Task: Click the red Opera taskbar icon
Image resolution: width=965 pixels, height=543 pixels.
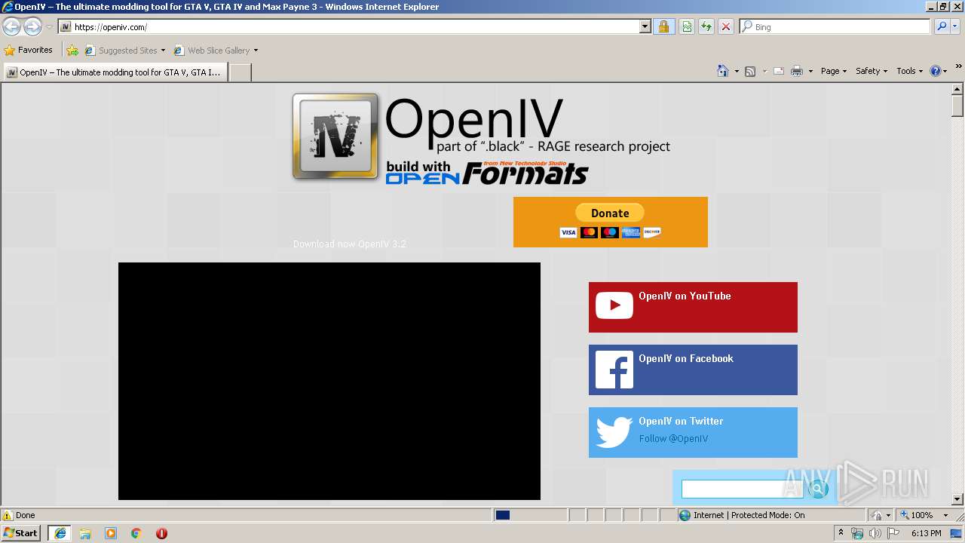Action: coord(161,533)
